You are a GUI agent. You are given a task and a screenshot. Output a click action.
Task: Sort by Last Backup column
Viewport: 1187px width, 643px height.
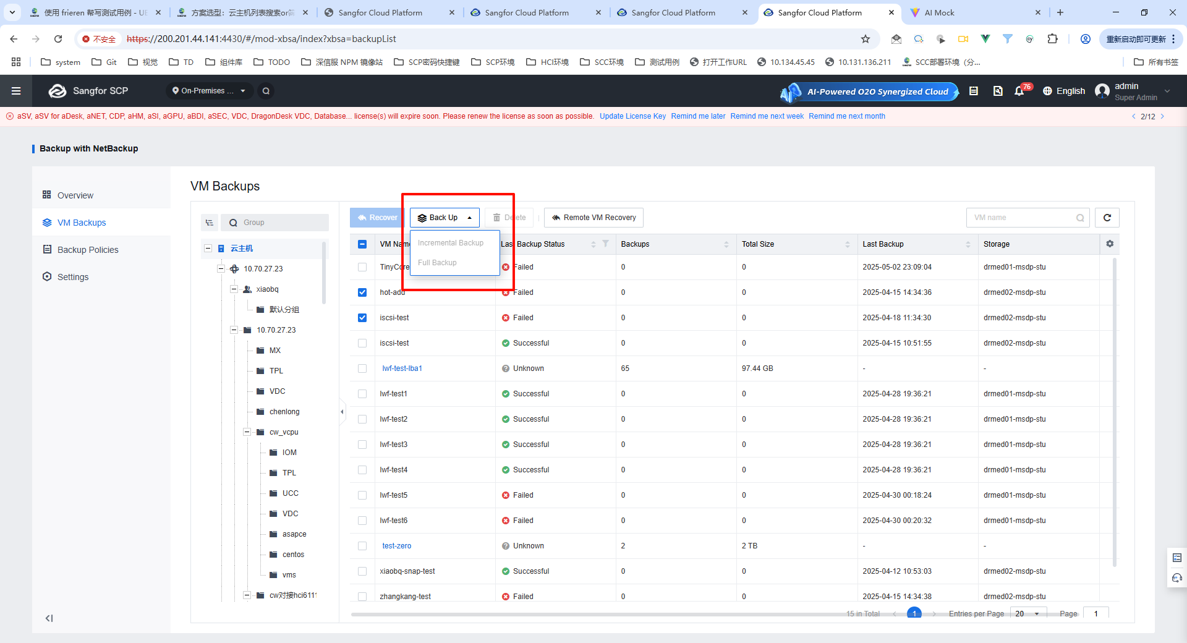tap(968, 244)
